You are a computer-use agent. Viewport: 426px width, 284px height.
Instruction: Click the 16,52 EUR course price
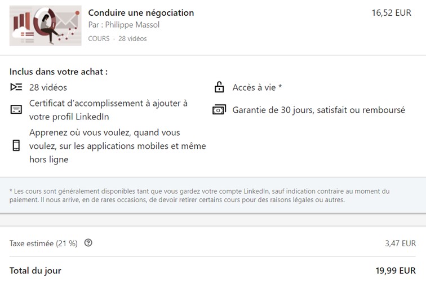pos(392,13)
